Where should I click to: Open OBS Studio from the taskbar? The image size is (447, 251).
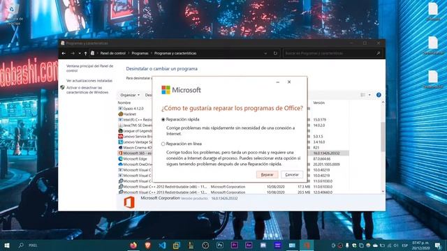(205, 245)
